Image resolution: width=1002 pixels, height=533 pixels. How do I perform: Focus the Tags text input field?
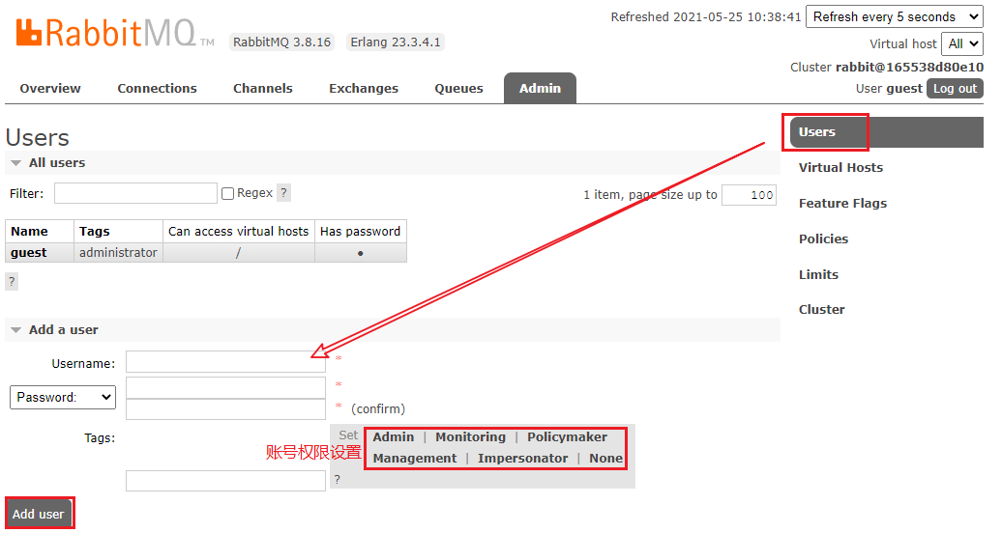coord(225,481)
